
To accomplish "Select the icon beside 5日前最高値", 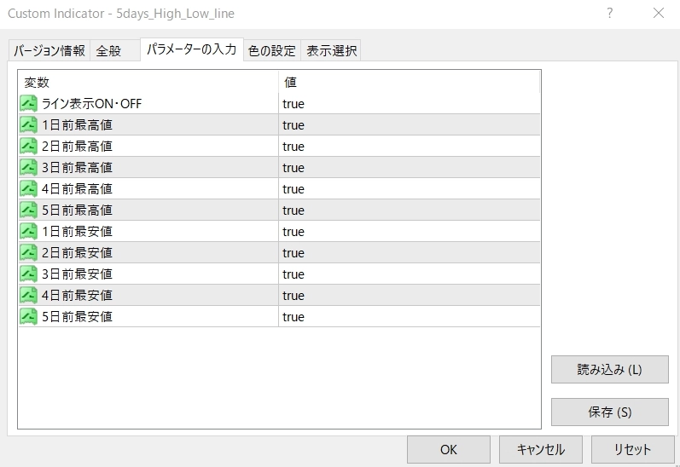I will point(29,210).
